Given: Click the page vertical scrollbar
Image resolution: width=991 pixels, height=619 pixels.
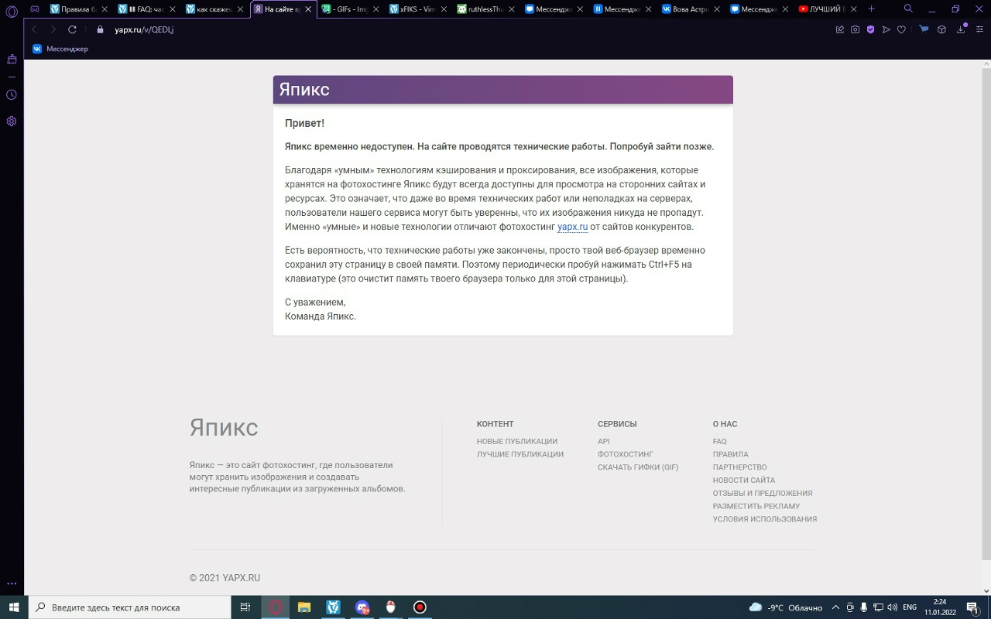Looking at the screenshot, I should 986,309.
